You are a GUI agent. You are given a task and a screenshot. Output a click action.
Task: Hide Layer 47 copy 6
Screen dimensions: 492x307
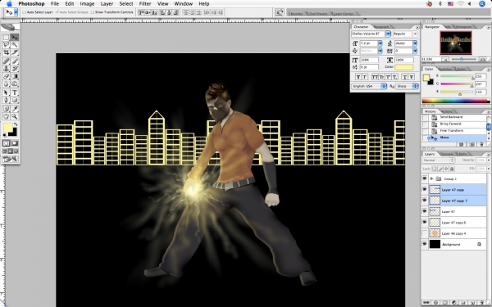(425, 223)
